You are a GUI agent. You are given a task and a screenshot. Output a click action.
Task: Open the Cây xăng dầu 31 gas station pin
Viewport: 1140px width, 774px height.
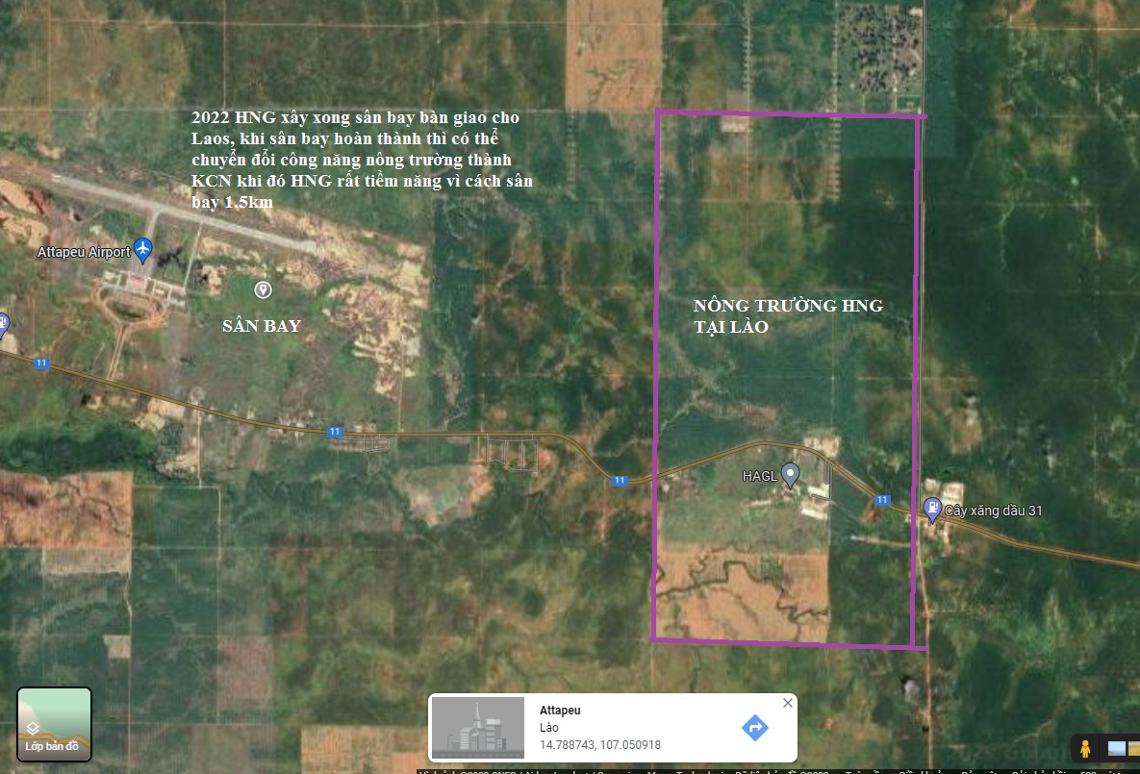[x=931, y=509]
